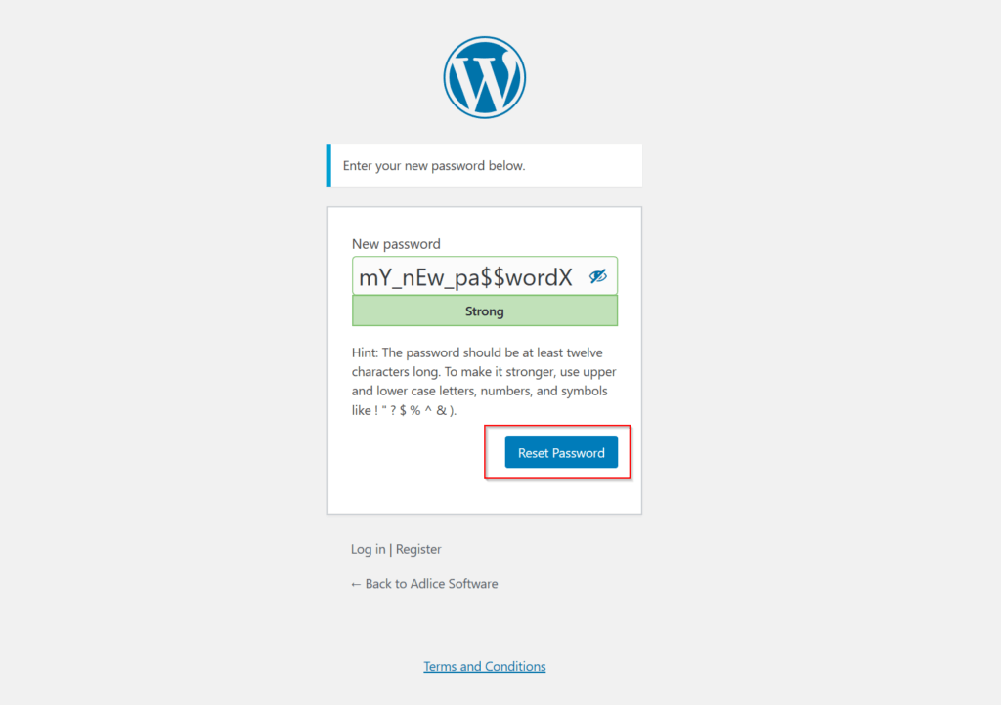Viewport: 1001px width, 705px height.
Task: Open Terms and Conditions link
Action: coord(485,666)
